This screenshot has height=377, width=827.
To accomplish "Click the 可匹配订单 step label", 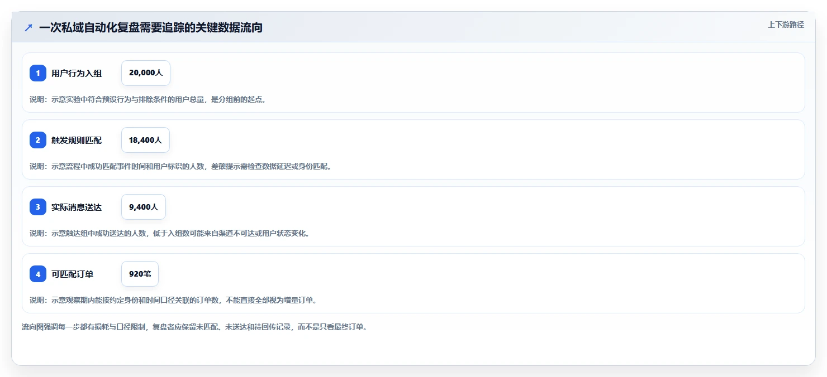I will click(x=73, y=274).
